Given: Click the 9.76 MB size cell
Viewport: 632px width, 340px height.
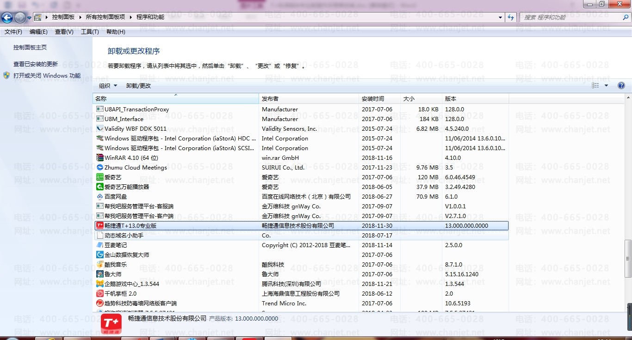Looking at the screenshot, I should [x=427, y=168].
